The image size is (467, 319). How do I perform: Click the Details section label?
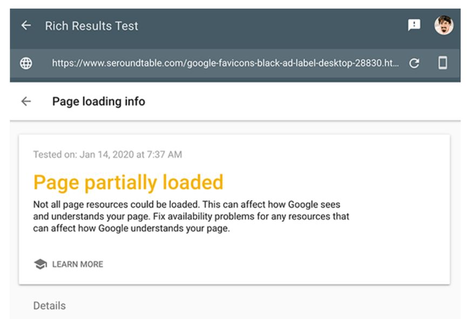[49, 306]
